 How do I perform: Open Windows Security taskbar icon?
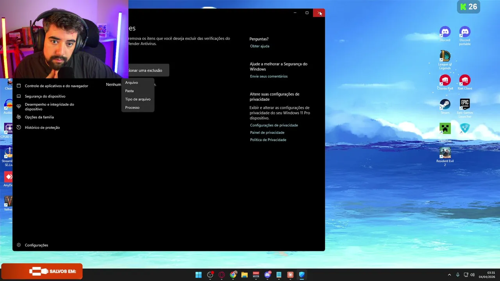pos(302,275)
